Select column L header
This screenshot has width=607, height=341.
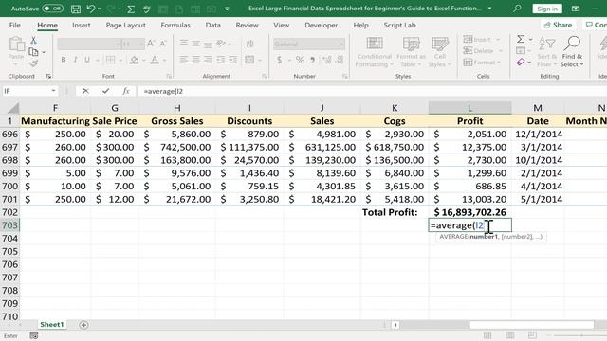tap(469, 108)
